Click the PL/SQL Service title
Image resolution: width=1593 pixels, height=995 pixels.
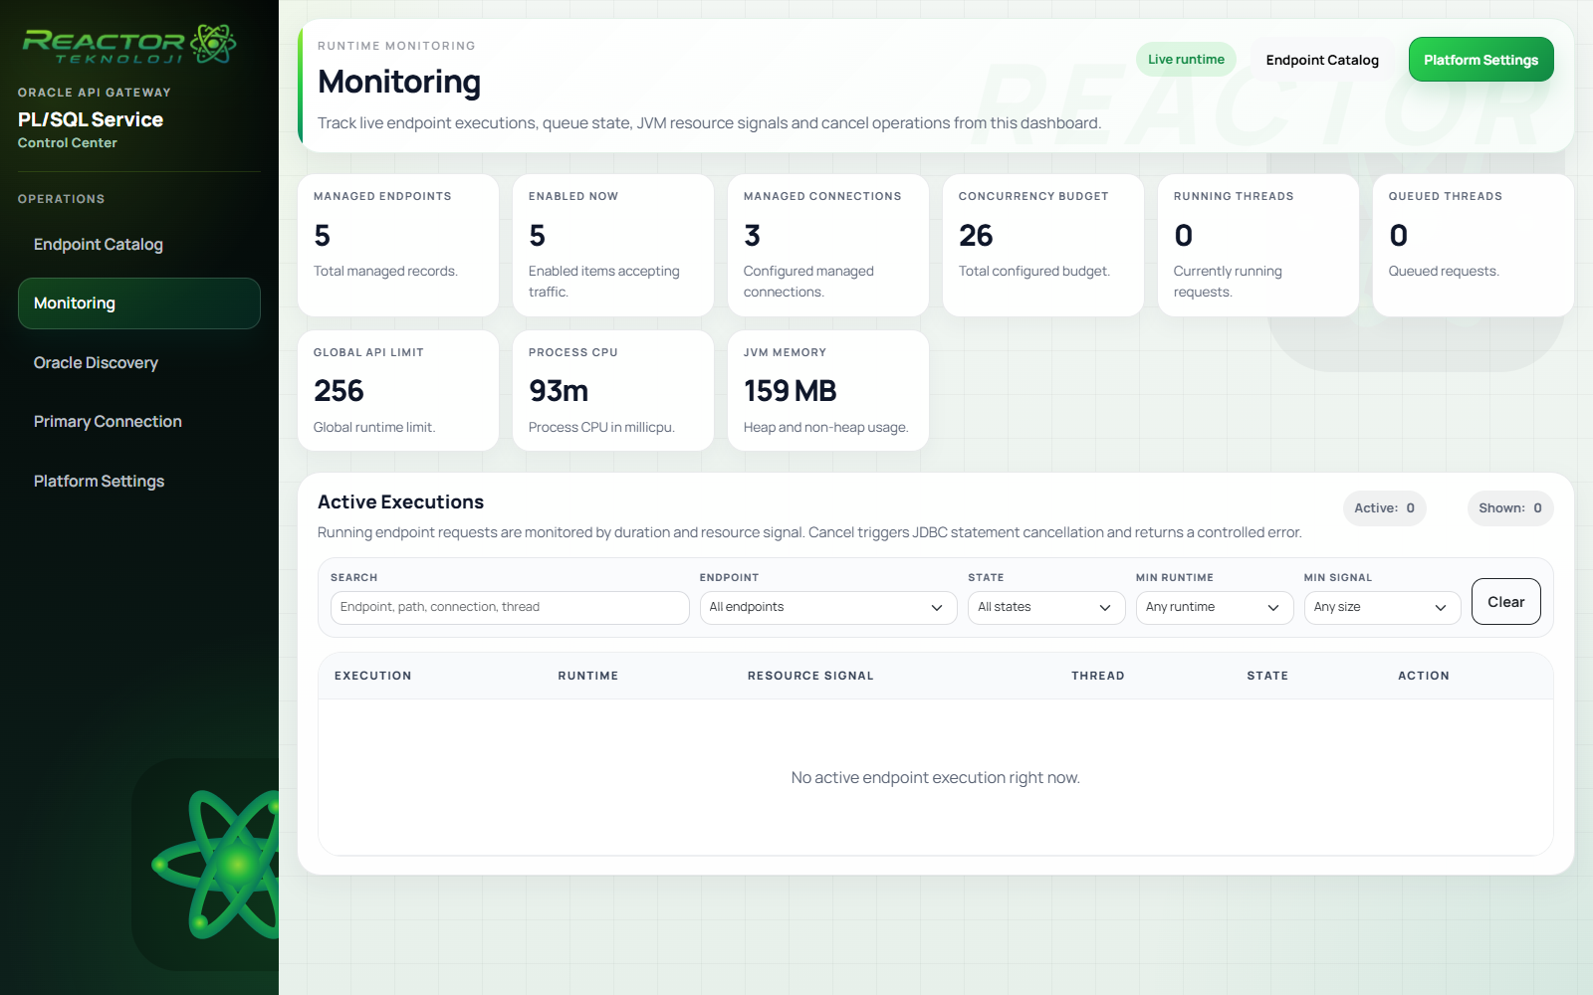[x=91, y=119]
